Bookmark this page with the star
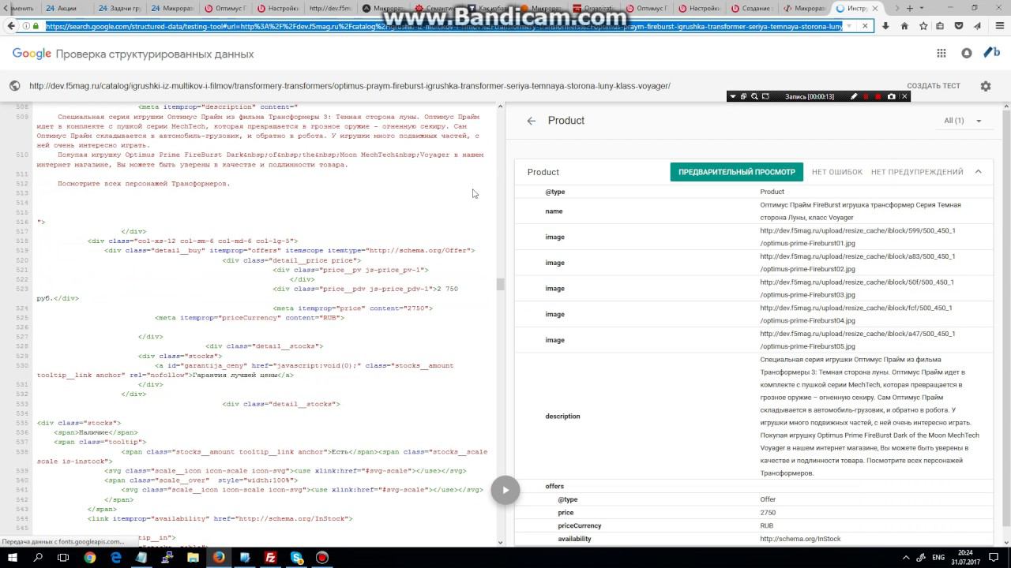The image size is (1011, 568). tap(923, 26)
